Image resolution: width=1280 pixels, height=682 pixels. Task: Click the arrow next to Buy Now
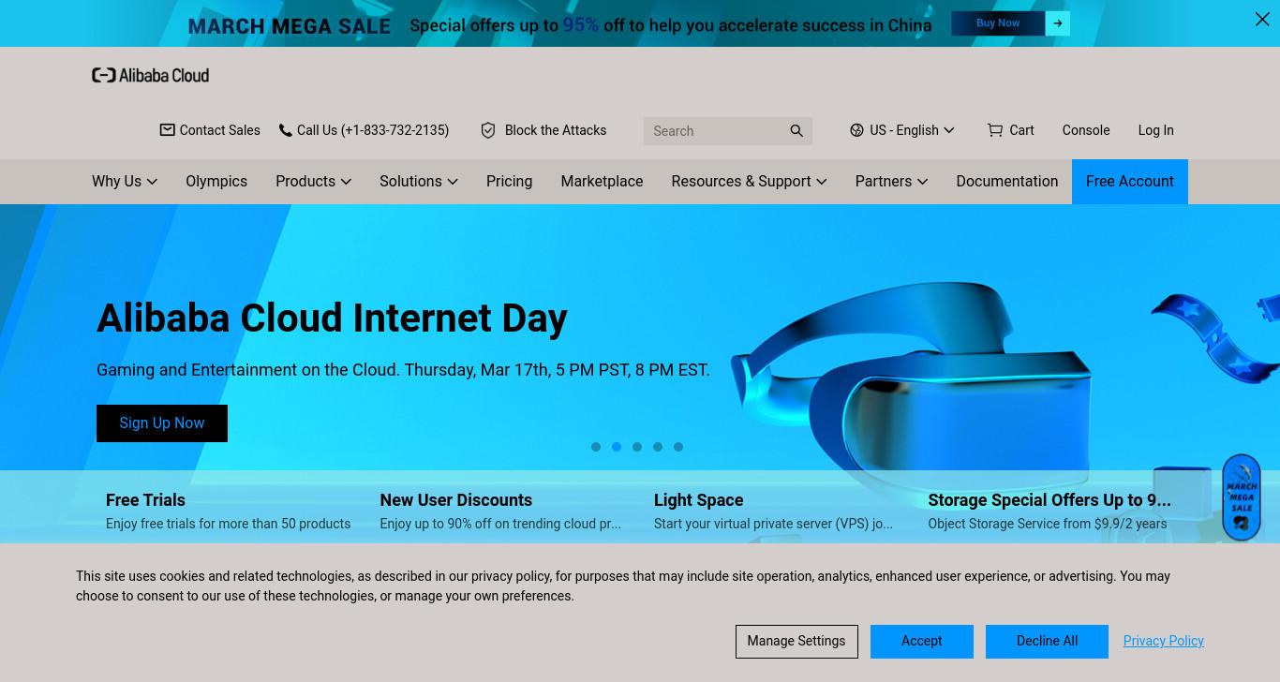pyautogui.click(x=1058, y=23)
